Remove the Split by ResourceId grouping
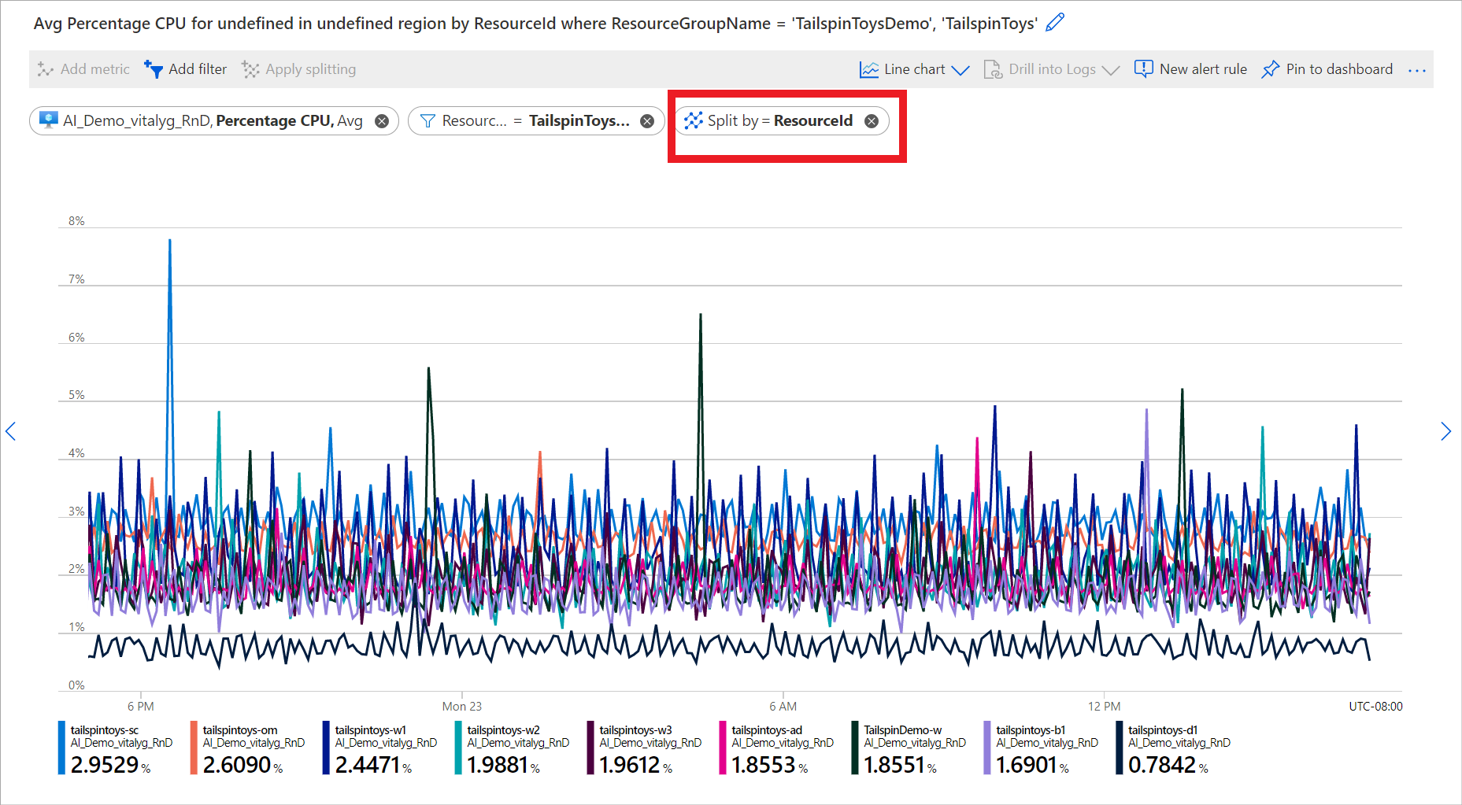1462x805 pixels. pos(872,120)
